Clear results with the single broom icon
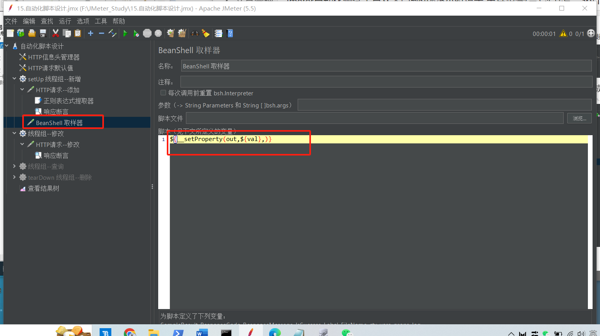Screen dimensions: 600x336 tap(171, 34)
